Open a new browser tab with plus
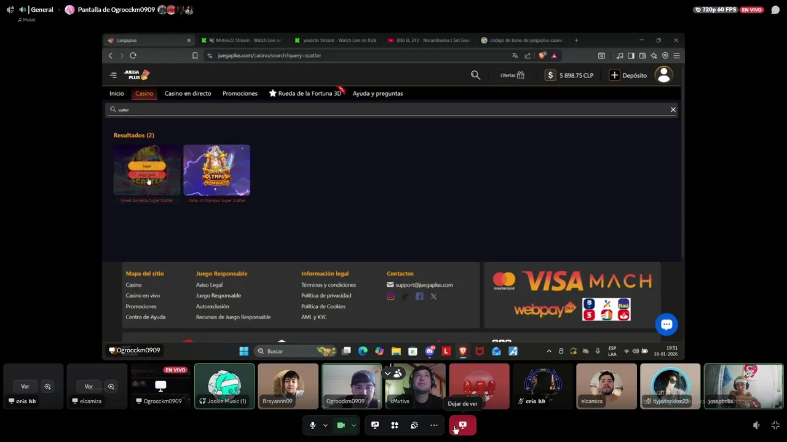Image resolution: width=787 pixels, height=442 pixels. (576, 40)
